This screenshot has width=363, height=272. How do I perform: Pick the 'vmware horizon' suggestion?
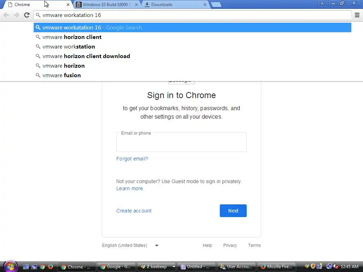(192, 66)
